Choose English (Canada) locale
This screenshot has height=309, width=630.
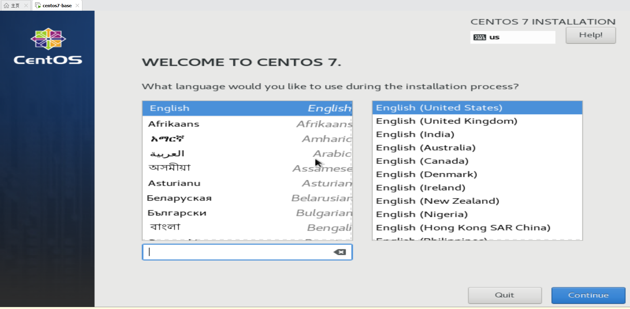click(477, 161)
